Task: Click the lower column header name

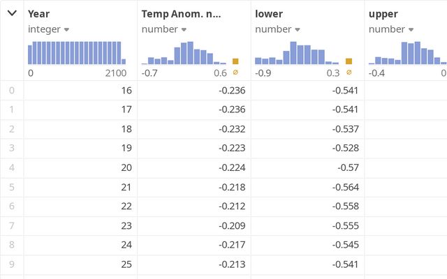Action: pos(269,13)
